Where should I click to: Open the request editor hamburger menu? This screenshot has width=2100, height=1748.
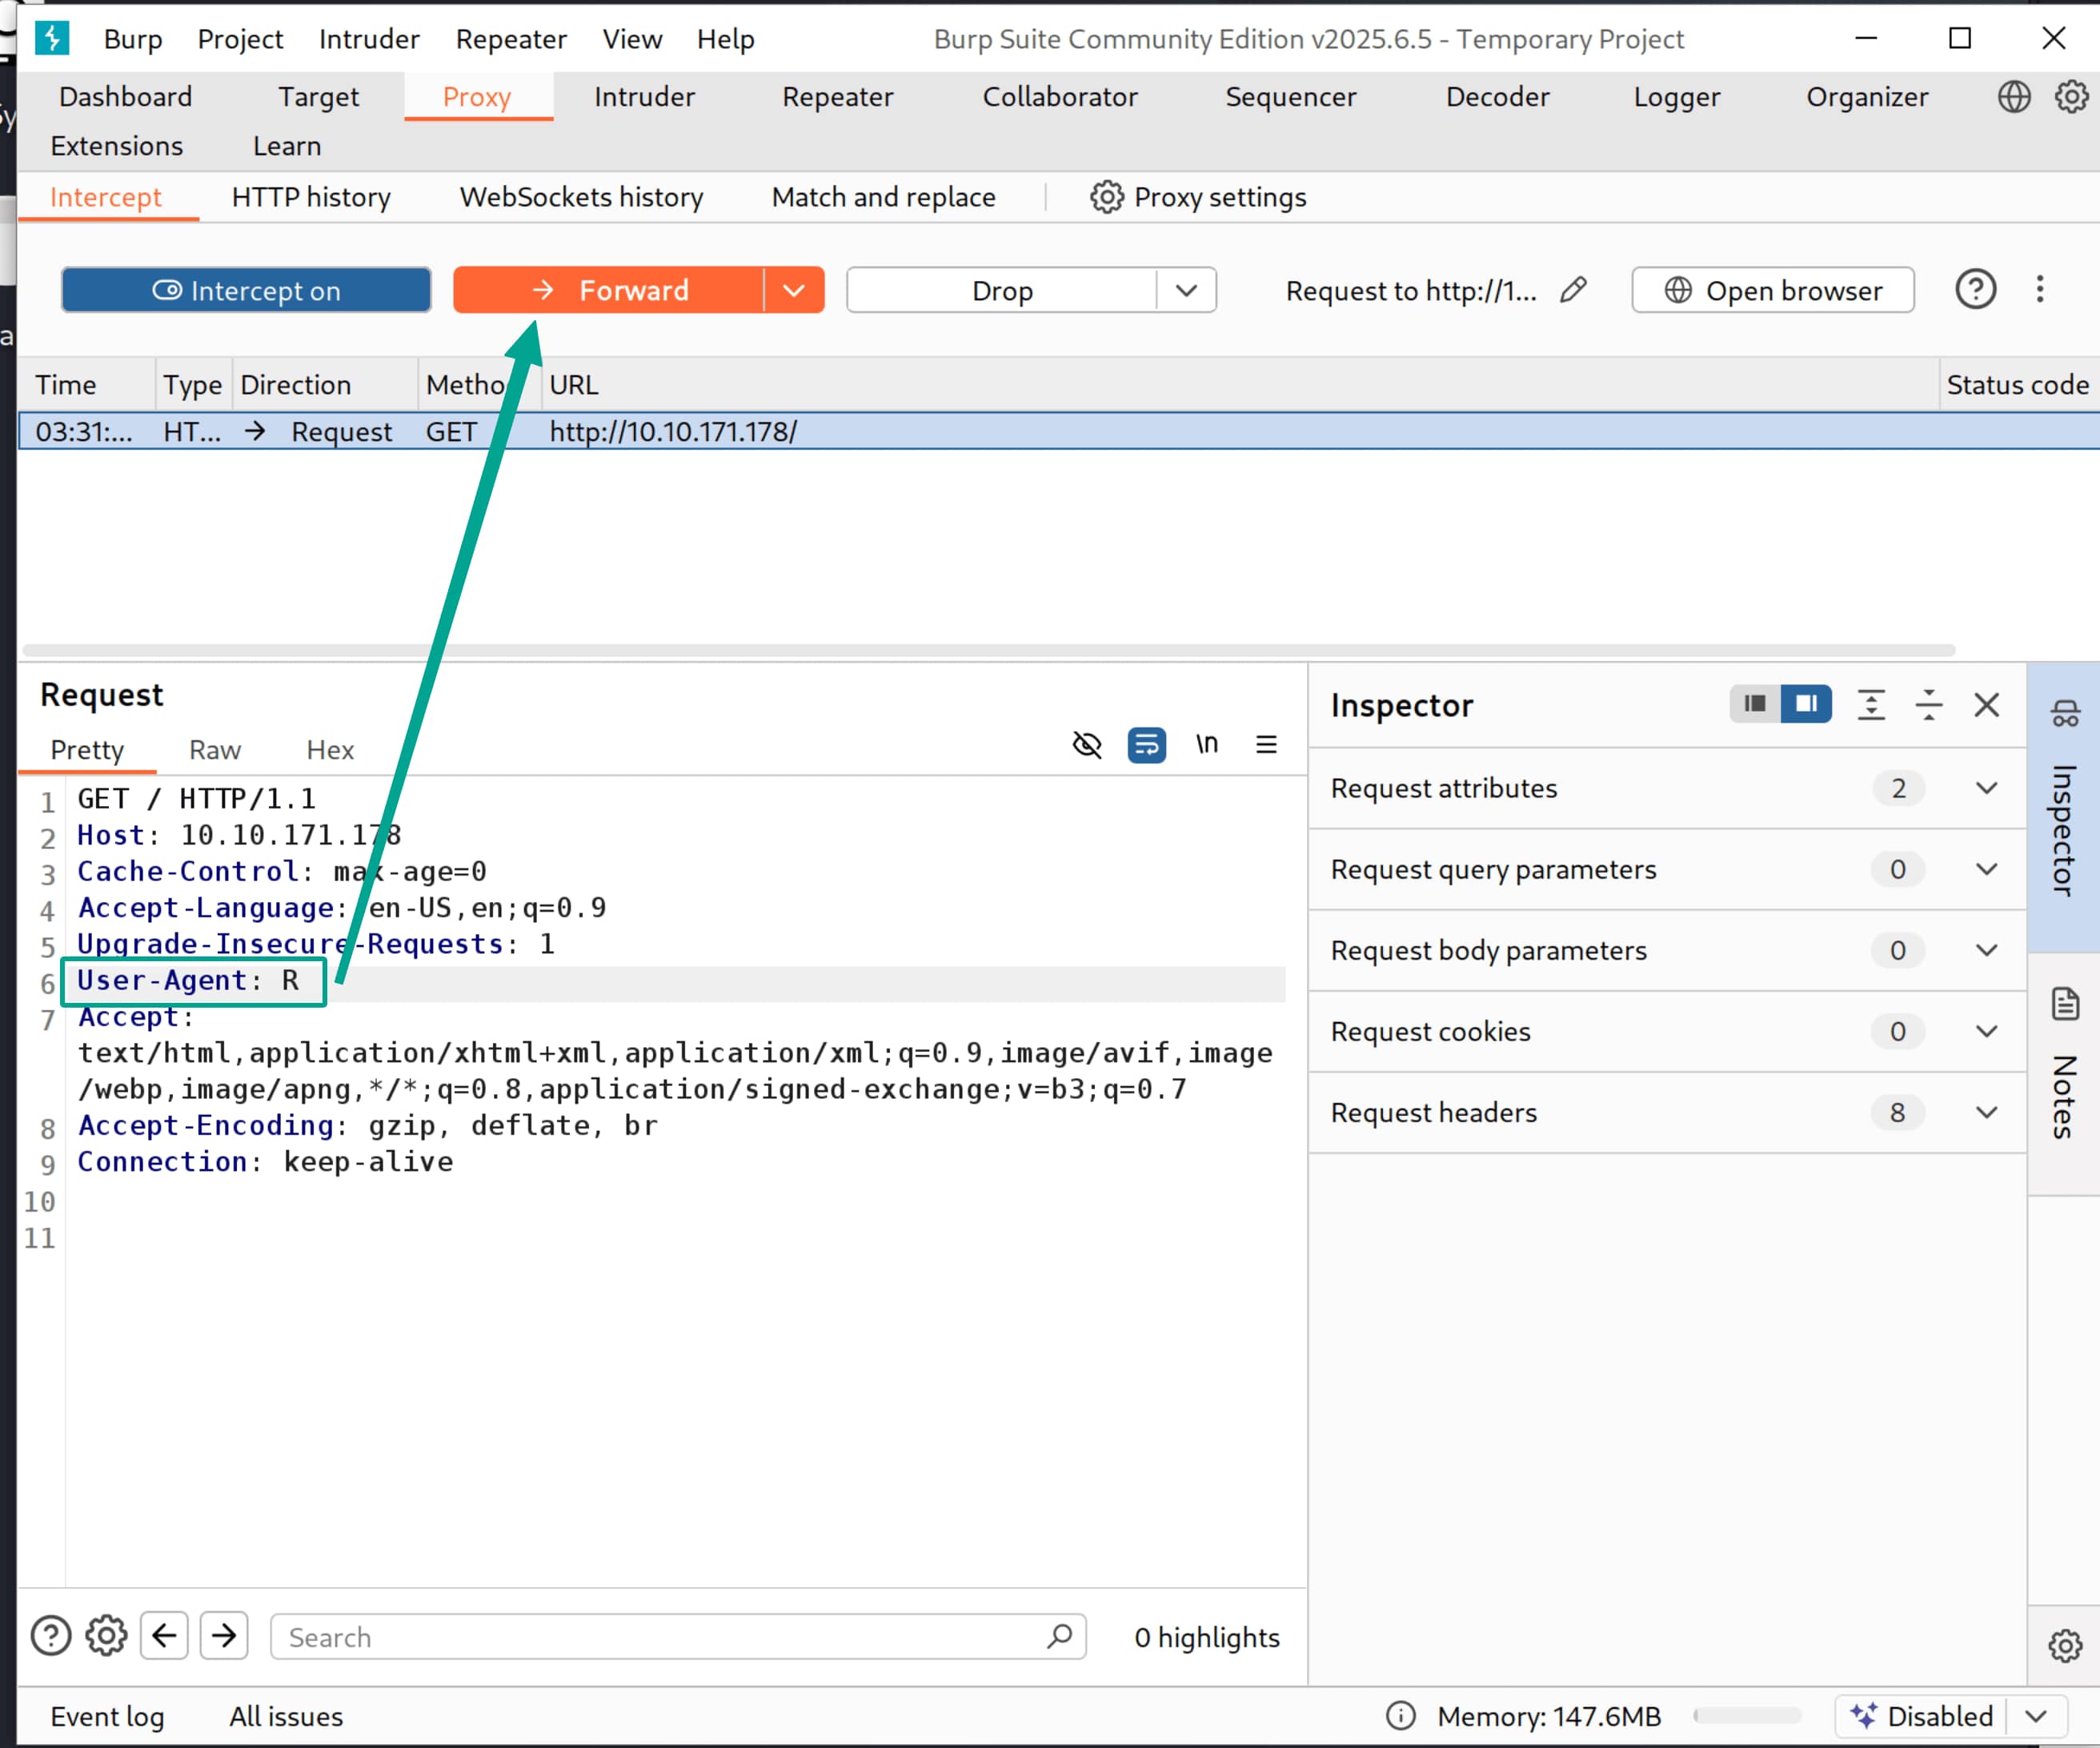pos(1266,745)
